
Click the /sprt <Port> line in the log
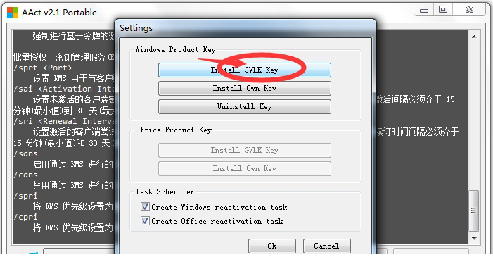click(43, 68)
